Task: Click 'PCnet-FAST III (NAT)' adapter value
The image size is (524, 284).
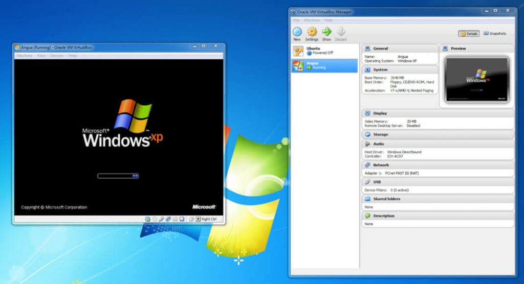Action: pos(402,173)
